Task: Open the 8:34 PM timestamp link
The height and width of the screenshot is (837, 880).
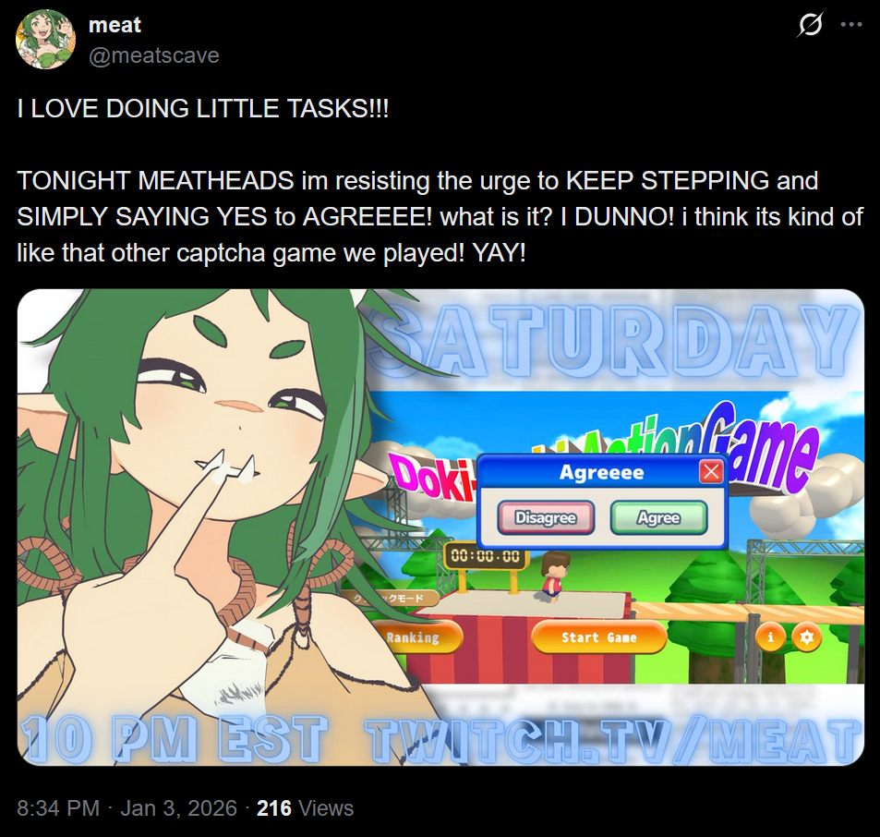Action: [x=58, y=808]
